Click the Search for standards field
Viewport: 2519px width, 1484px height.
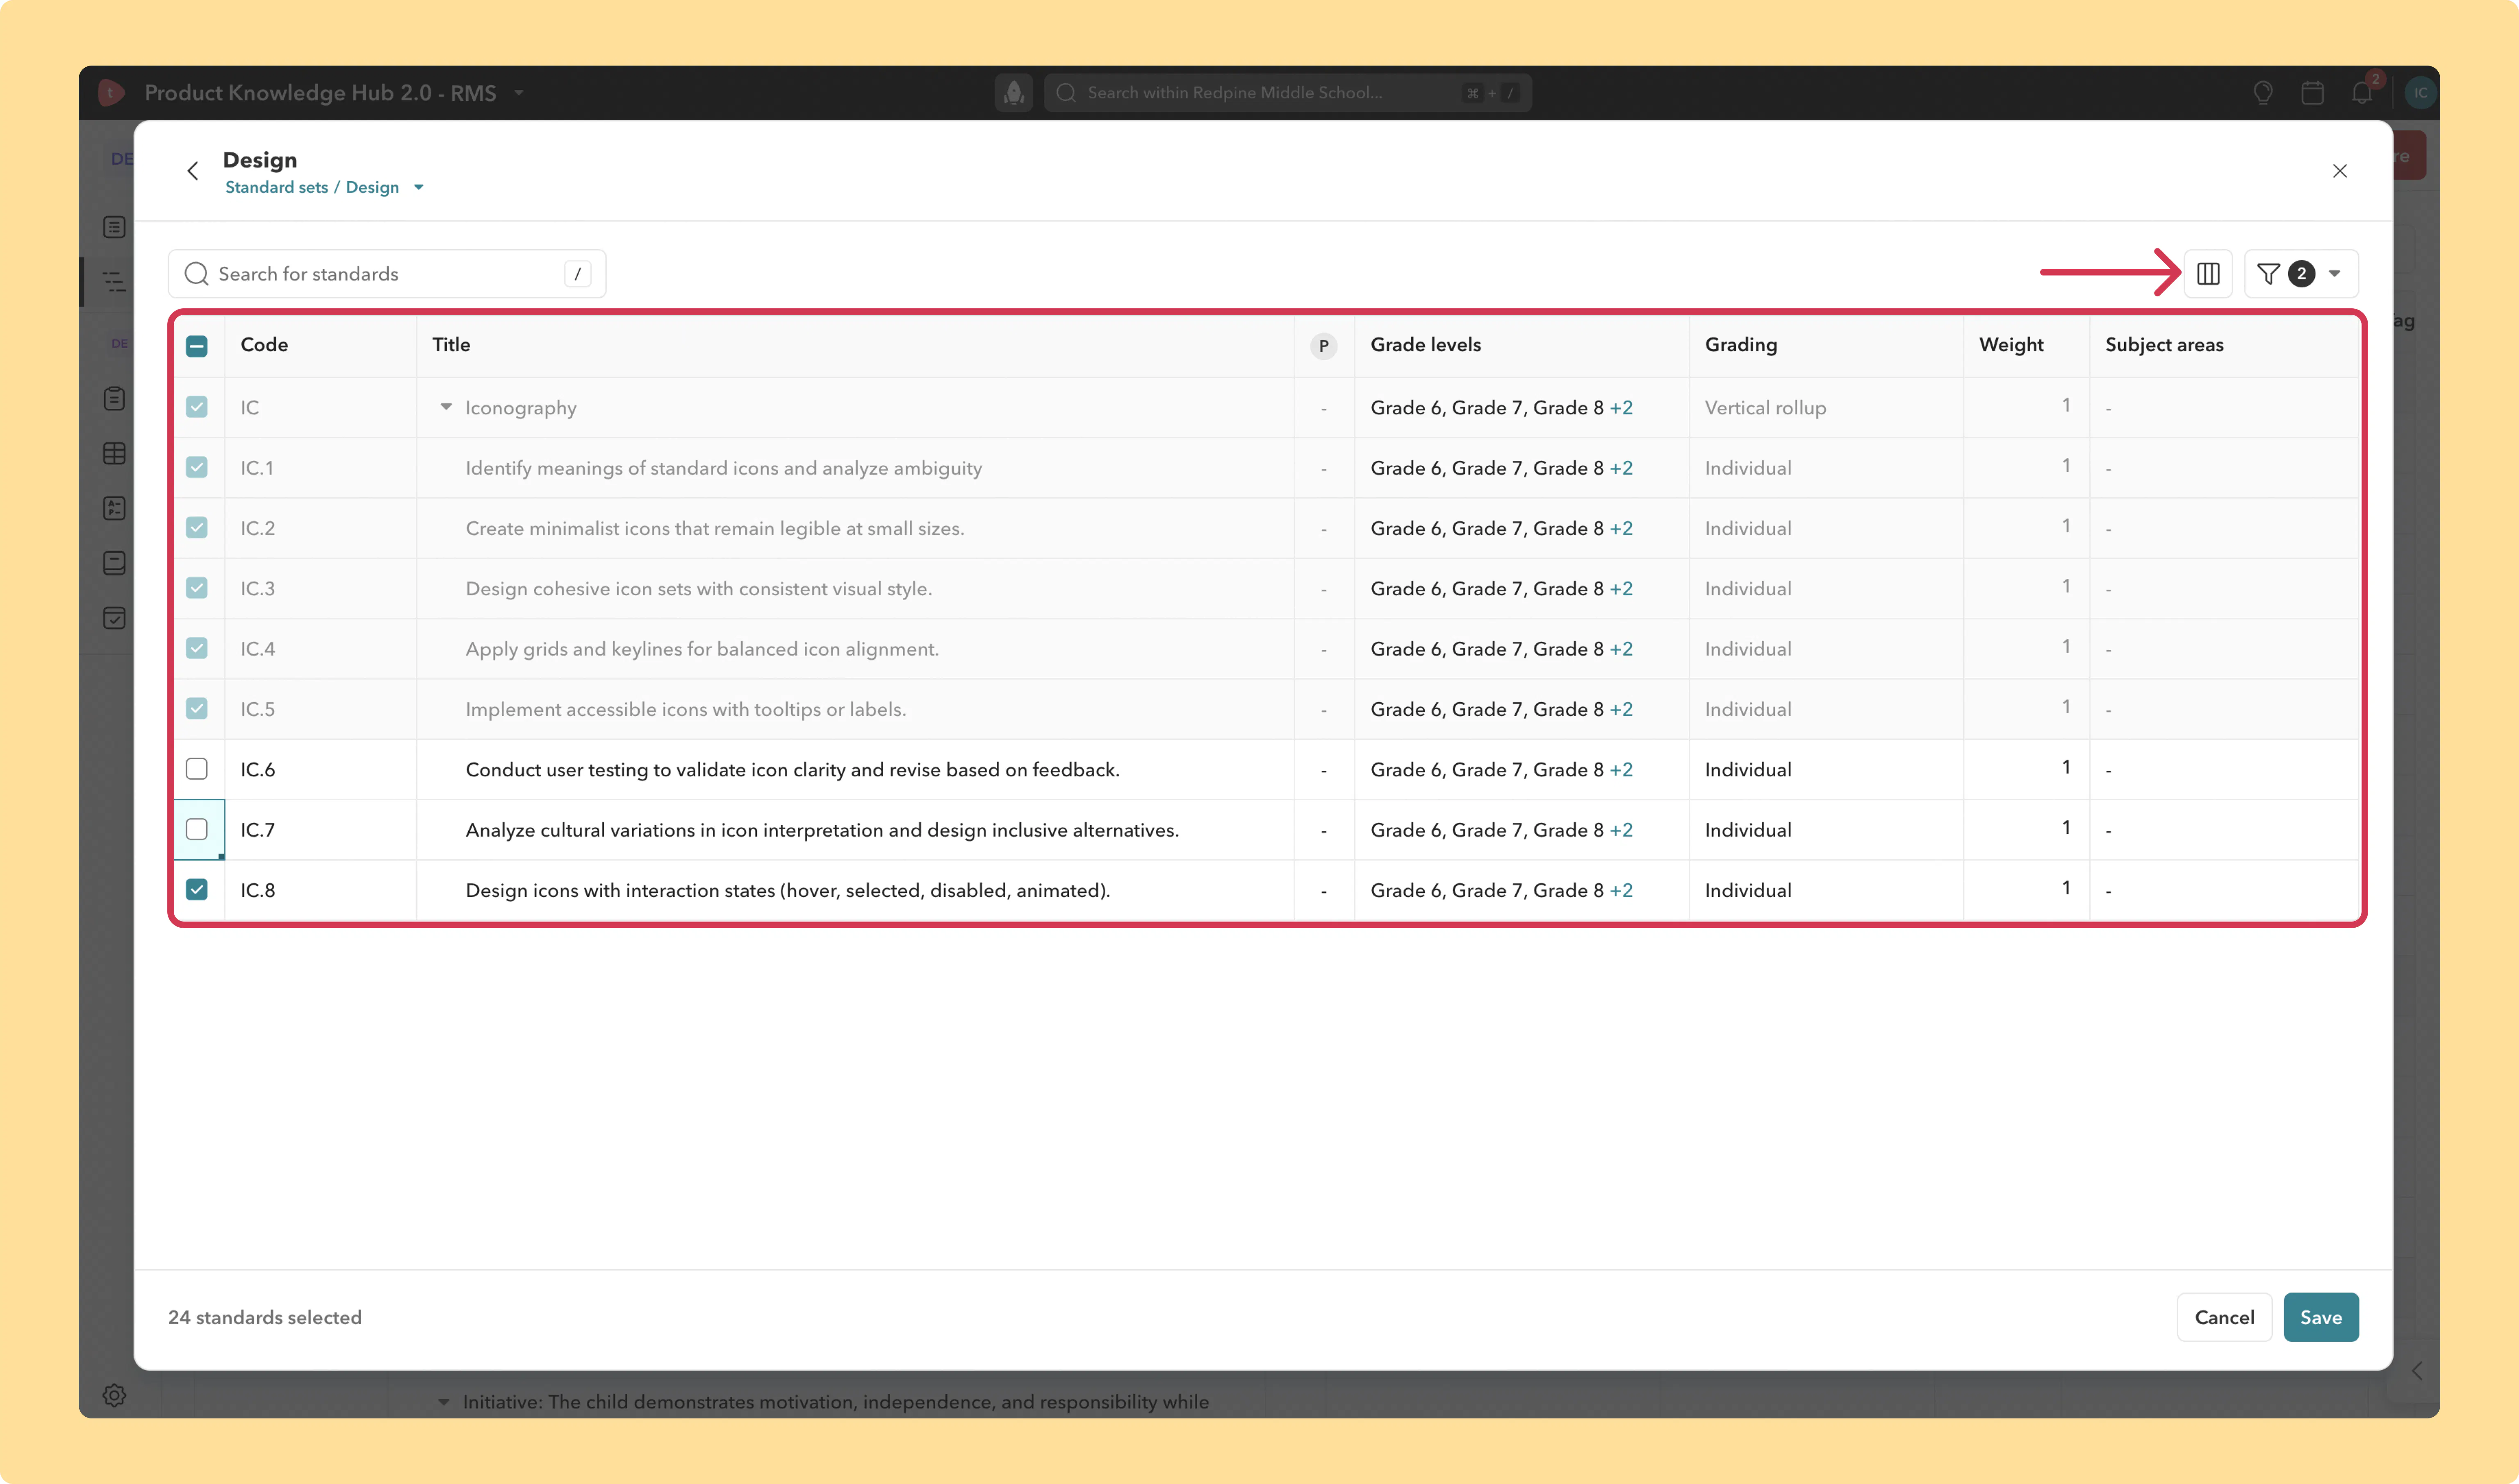click(387, 274)
